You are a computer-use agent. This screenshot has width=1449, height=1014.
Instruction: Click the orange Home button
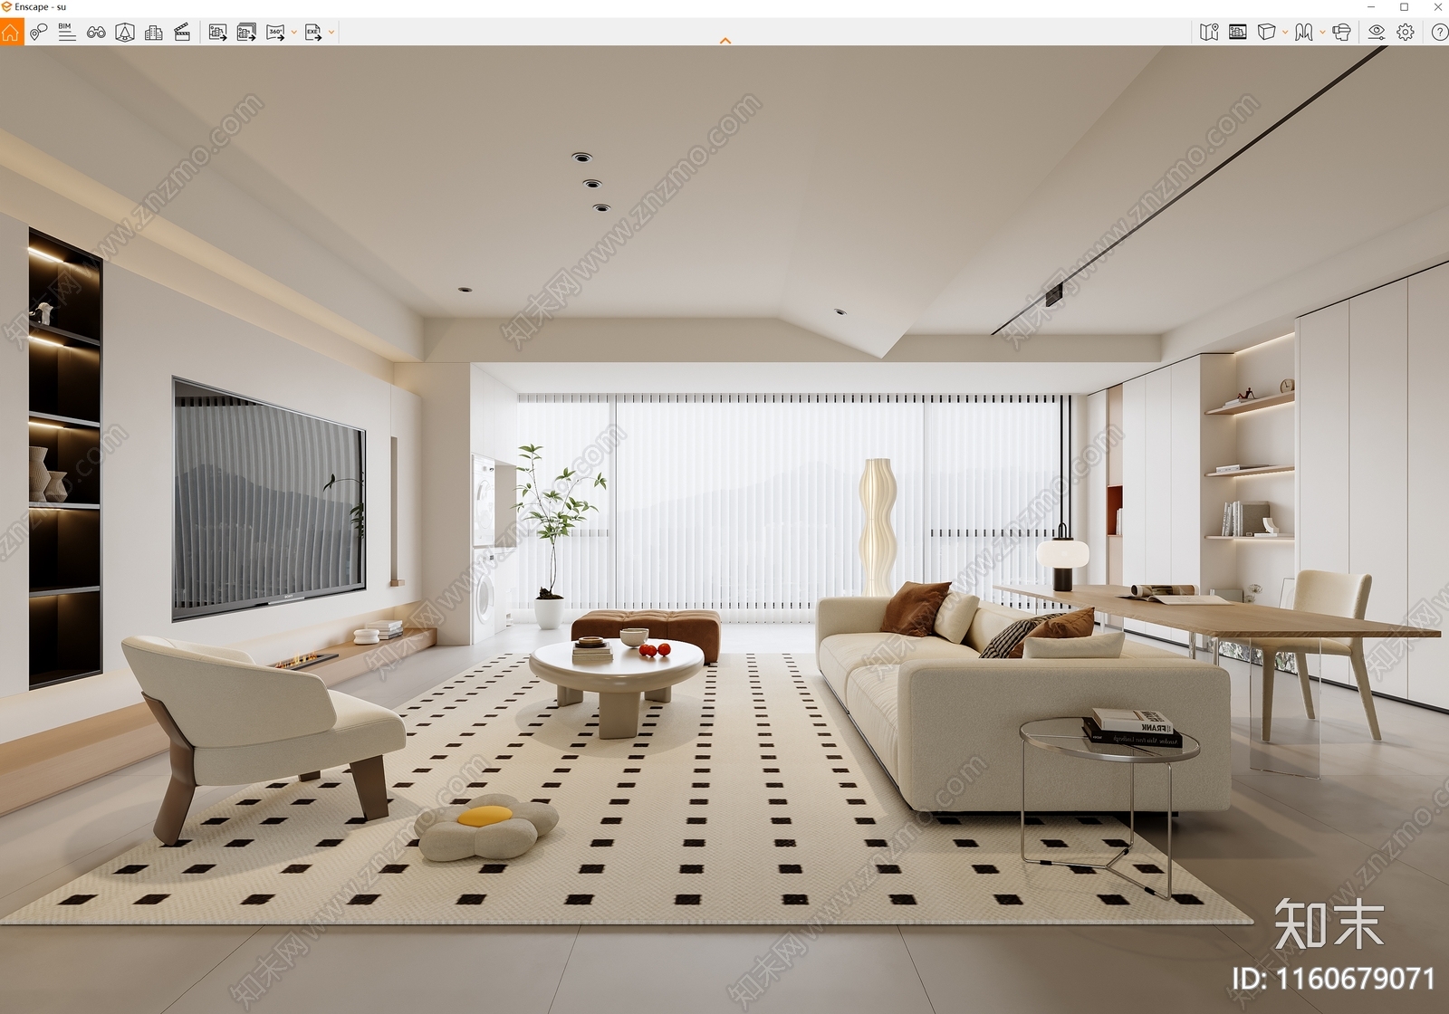coord(11,33)
